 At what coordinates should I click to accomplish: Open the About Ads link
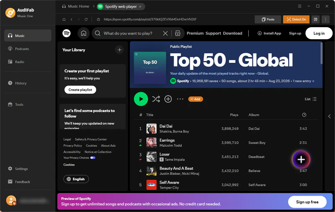108,146
